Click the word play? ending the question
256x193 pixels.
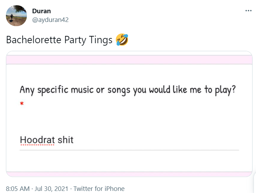coord(225,90)
